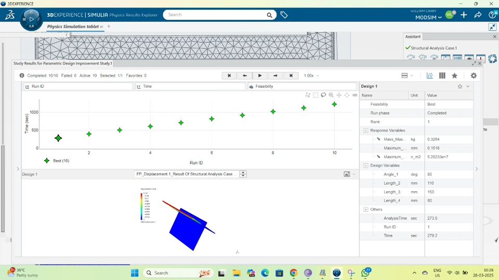Select the rectangle selection tool on chart
The width and height of the screenshot is (499, 280).
316,95
